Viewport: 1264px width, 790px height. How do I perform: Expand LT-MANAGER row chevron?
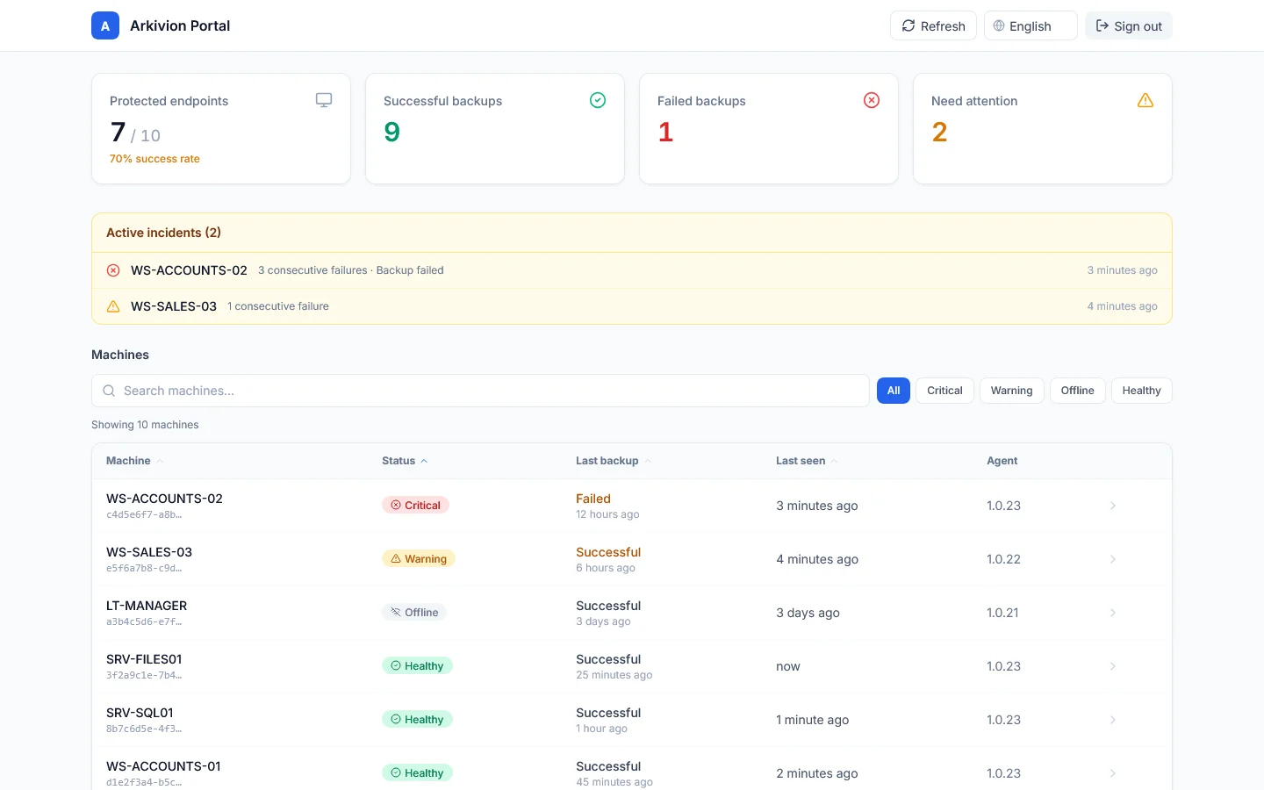1113,613
